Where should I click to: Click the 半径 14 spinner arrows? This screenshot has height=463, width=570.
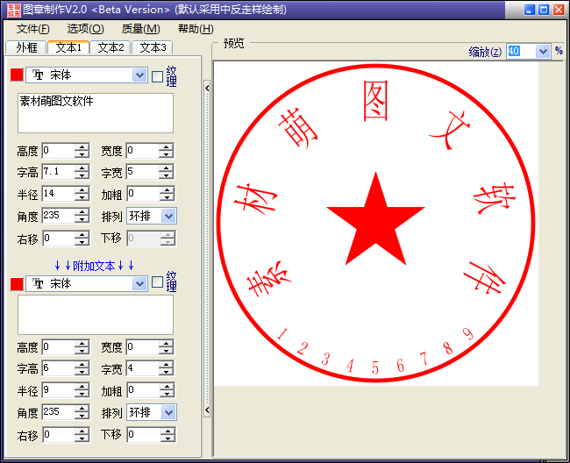pyautogui.click(x=82, y=194)
